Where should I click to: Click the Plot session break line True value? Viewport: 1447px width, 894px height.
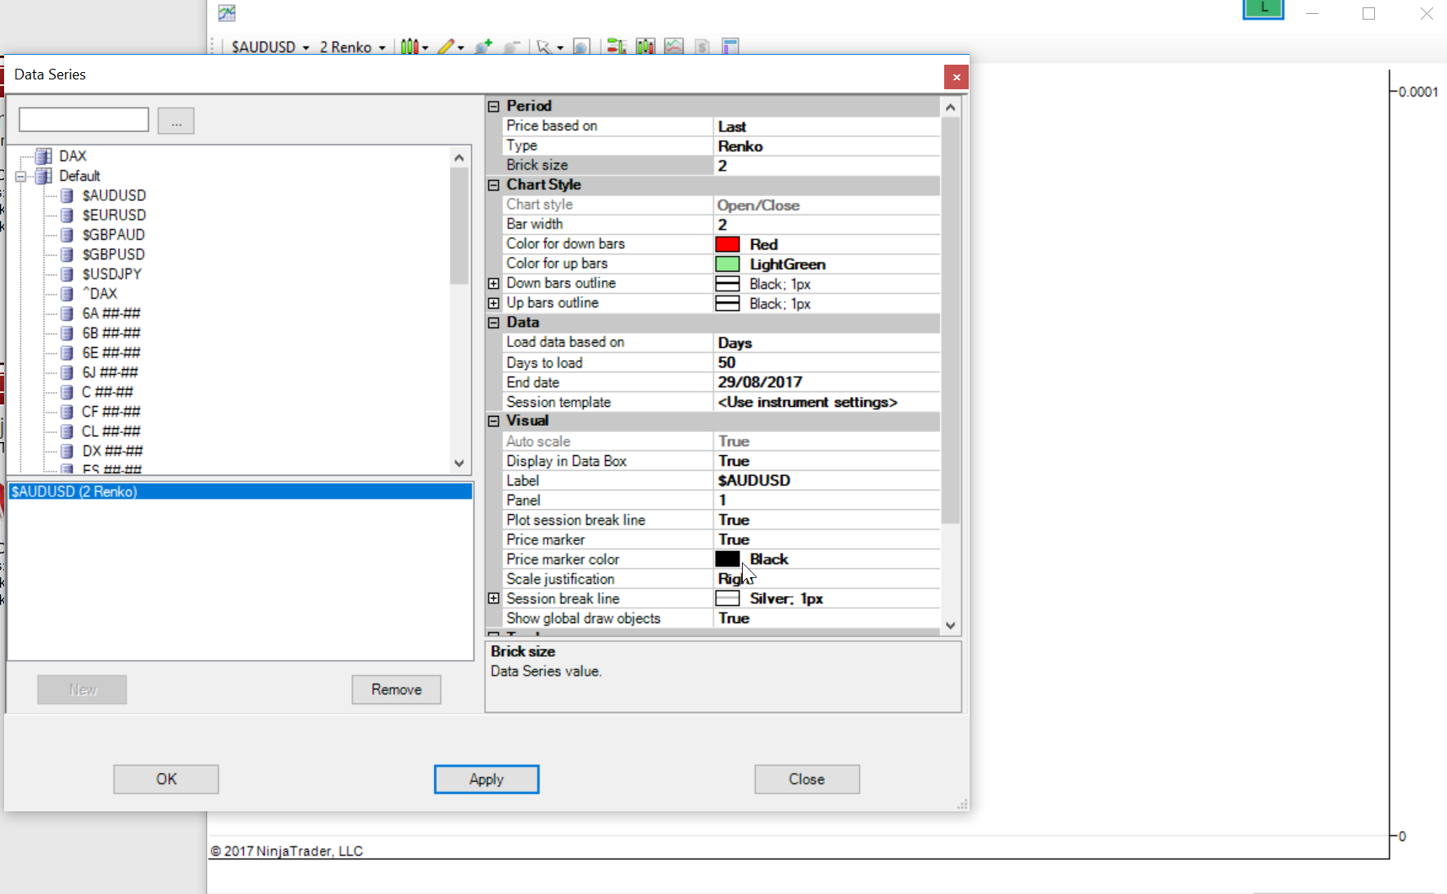(x=826, y=520)
